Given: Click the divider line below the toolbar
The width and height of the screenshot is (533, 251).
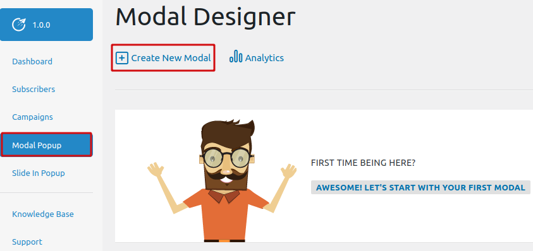Looking at the screenshot, I should 324,90.
